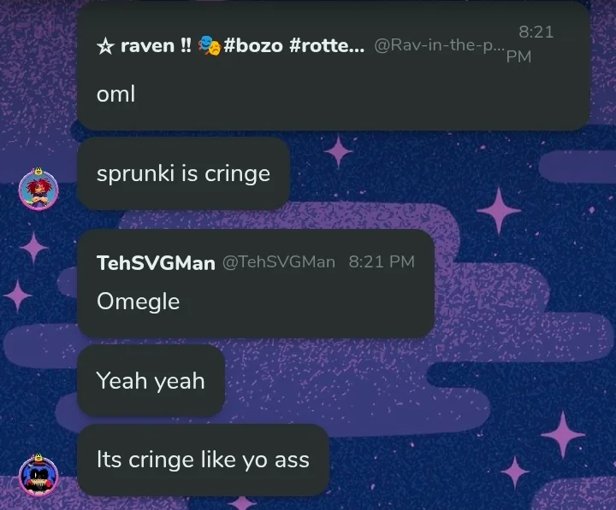
Task: Click the star symbol before raven's name
Action: click(106, 46)
